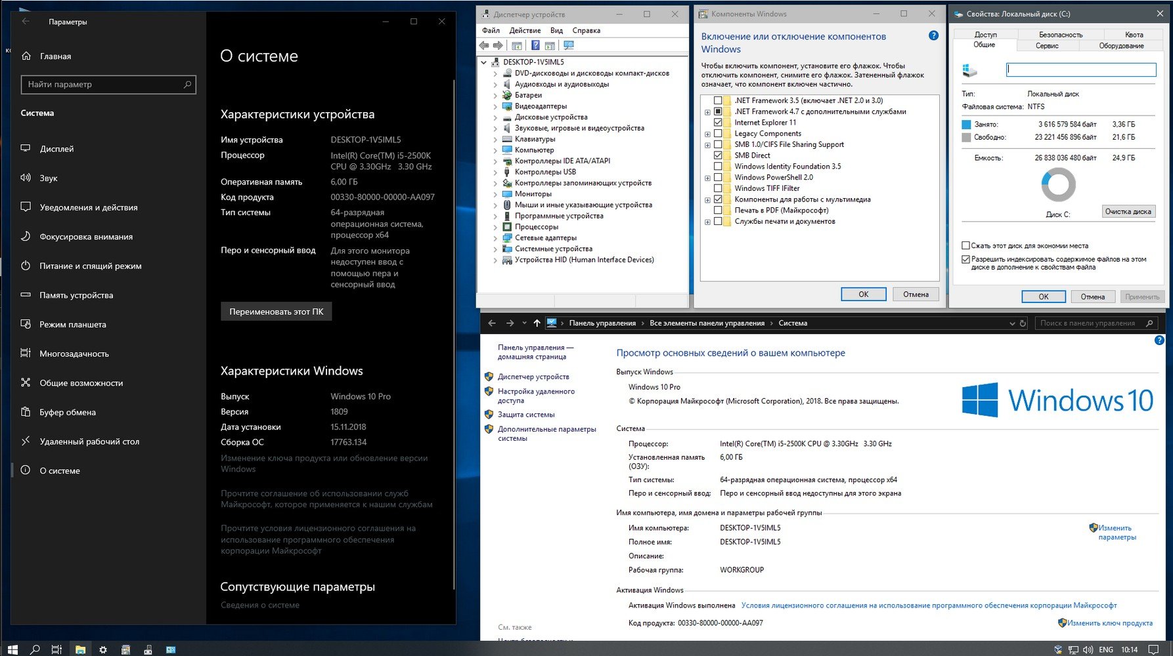The image size is (1173, 656).
Task: Click disk label text field in properties
Action: coord(1081,70)
